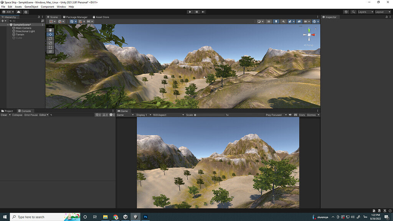Select the Hand view tool

click(x=50, y=30)
